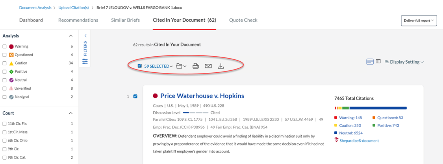Click the green Positive diamond icon
The width and height of the screenshot is (443, 164).
[11, 72]
